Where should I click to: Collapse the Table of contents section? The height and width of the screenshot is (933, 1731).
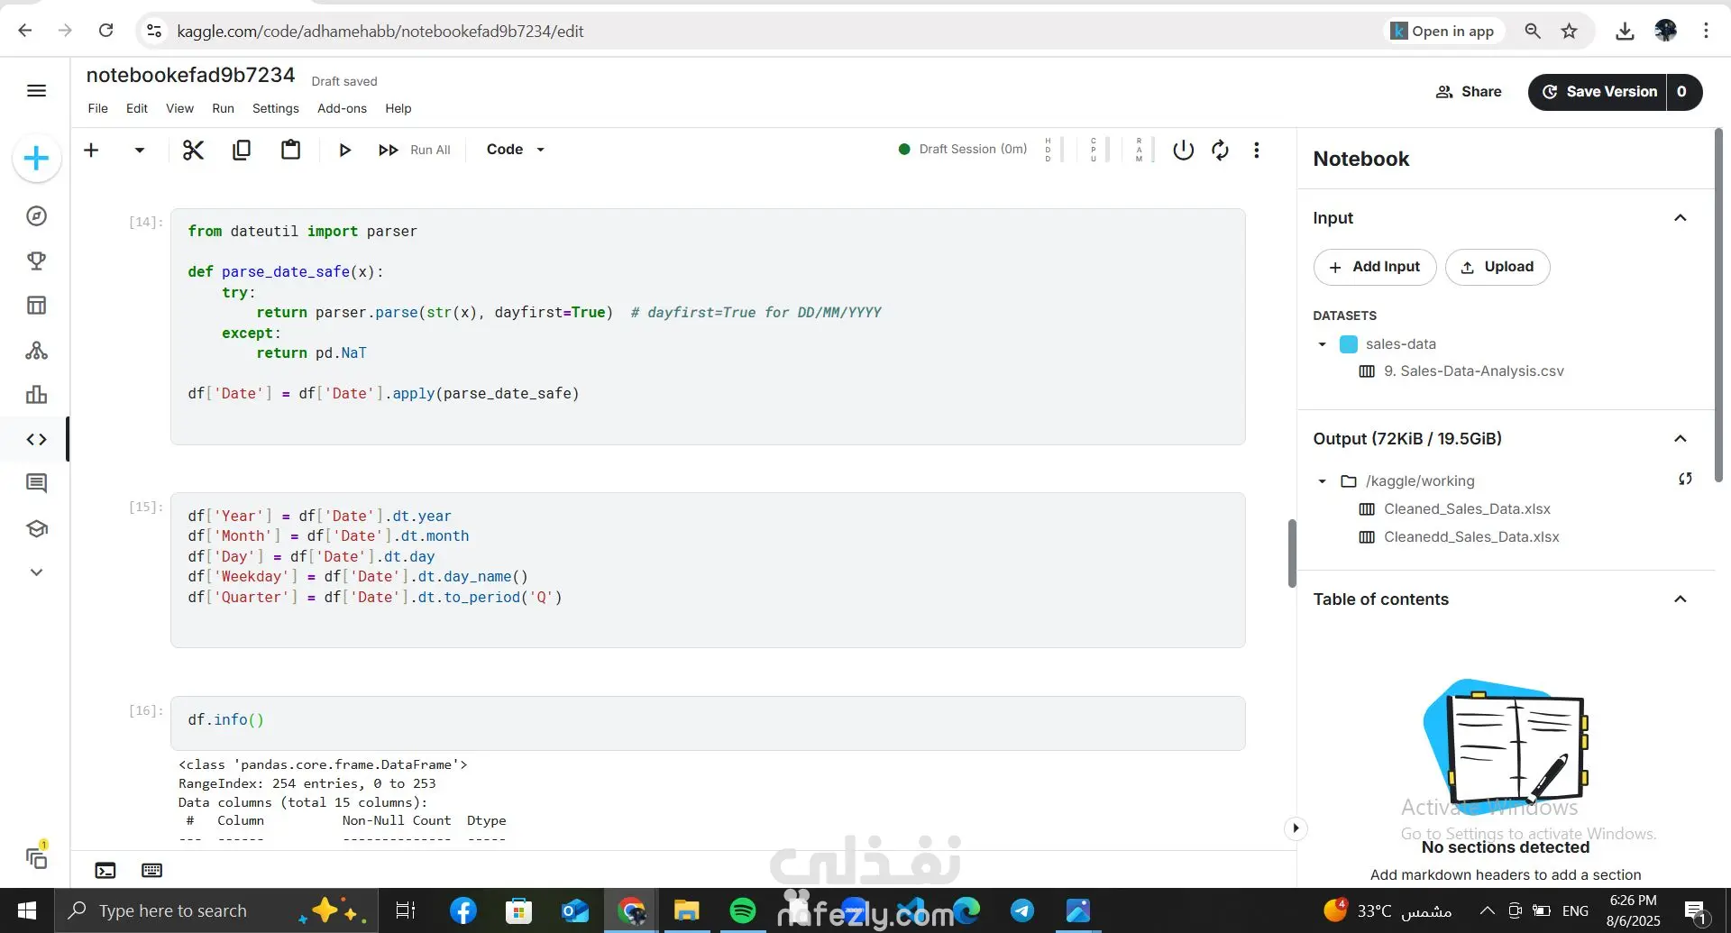[x=1681, y=599]
